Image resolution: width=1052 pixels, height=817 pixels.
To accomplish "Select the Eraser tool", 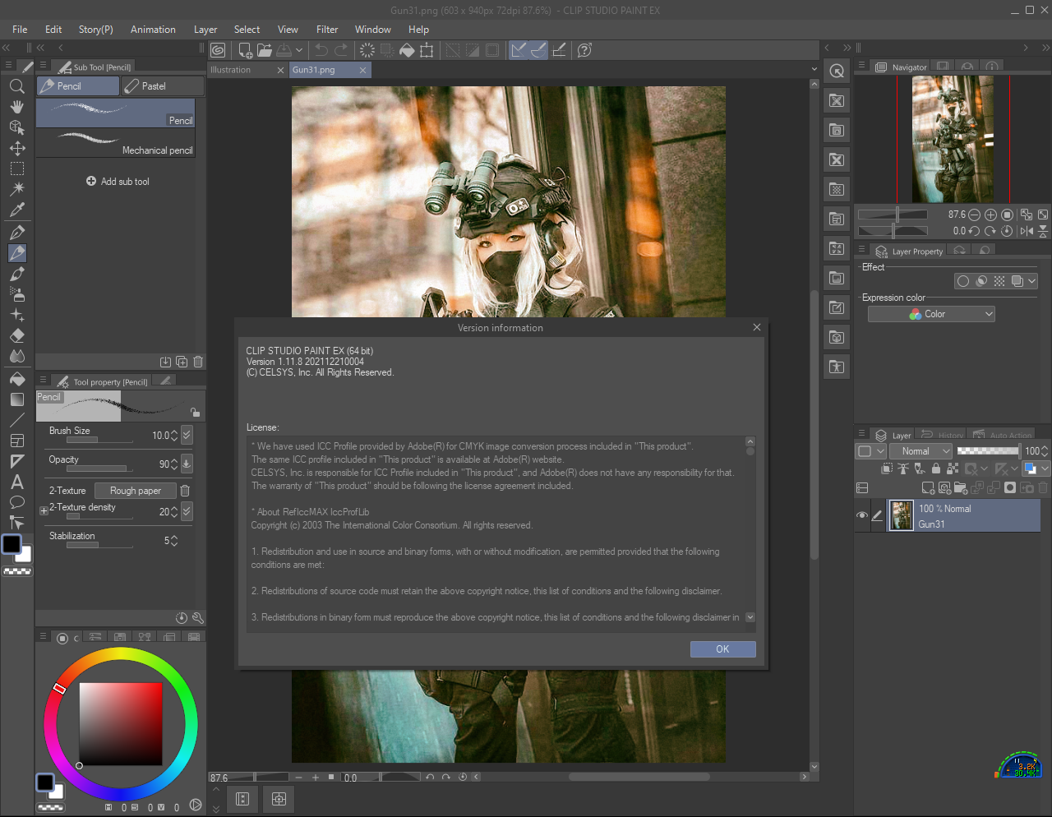I will tap(16, 336).
